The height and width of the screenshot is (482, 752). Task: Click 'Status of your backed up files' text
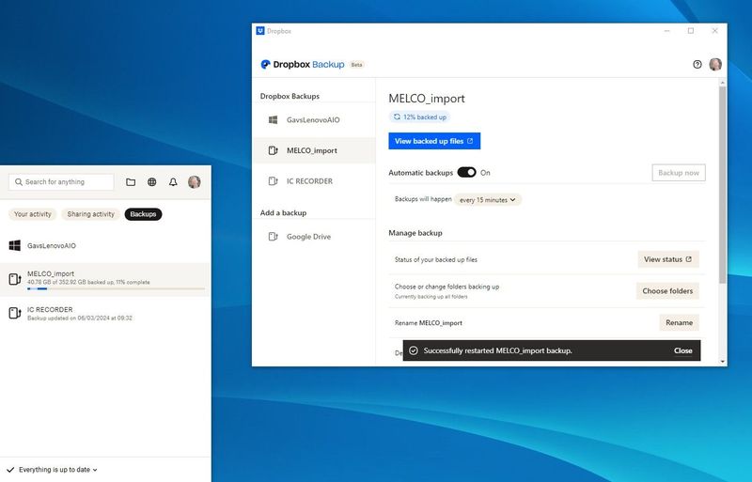coord(436,259)
